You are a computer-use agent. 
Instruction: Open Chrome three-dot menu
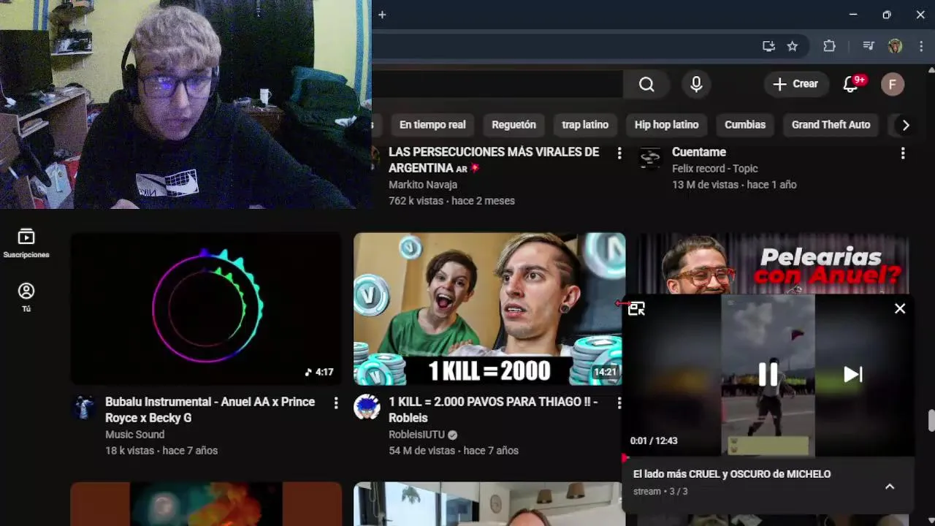(921, 46)
